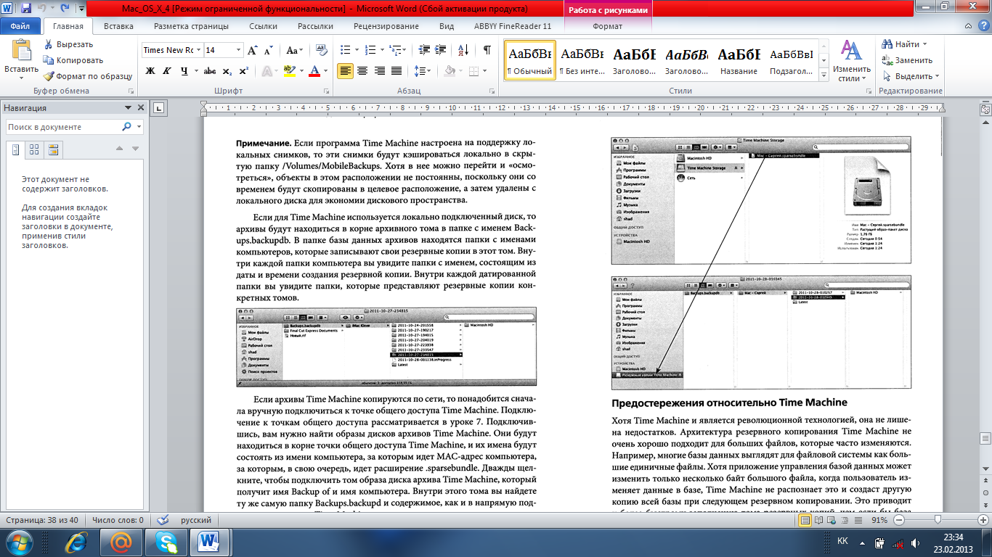Viewport: 992px width, 557px height.
Task: Open the Select (Выделить) dropdown
Action: tap(911, 76)
